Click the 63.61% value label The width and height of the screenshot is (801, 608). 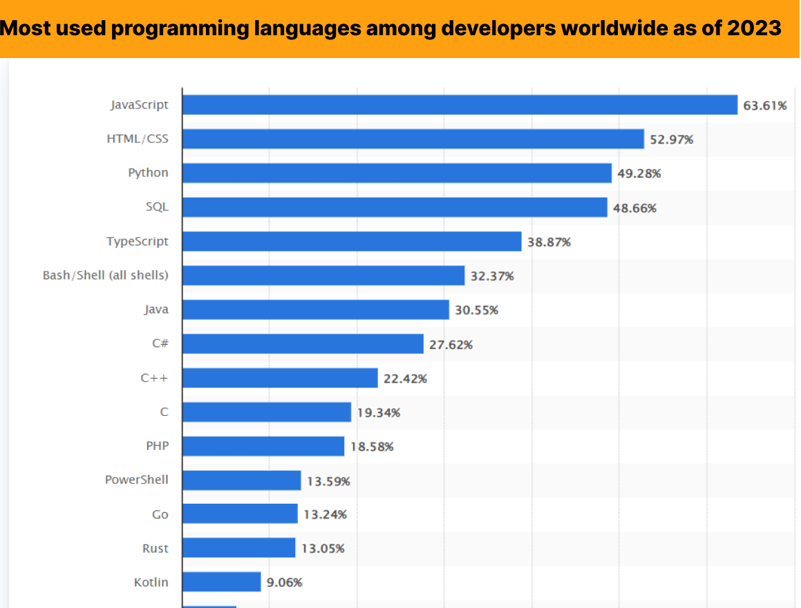[x=765, y=106]
